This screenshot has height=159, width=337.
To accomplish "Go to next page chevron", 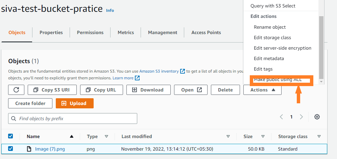I will click(x=301, y=117).
